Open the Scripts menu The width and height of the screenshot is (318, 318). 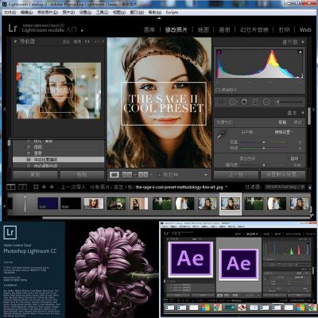point(173,12)
